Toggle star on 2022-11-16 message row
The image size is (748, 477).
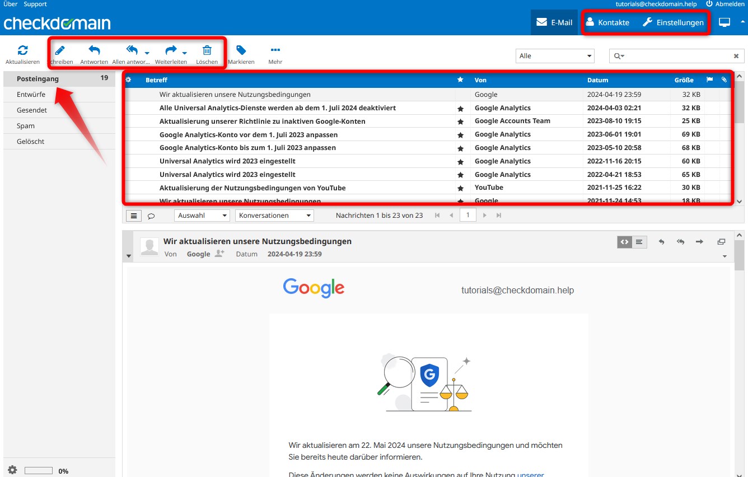(x=460, y=161)
